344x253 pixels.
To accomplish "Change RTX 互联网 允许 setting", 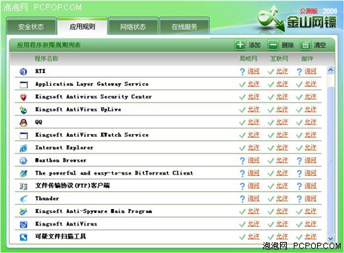I will tap(282, 71).
